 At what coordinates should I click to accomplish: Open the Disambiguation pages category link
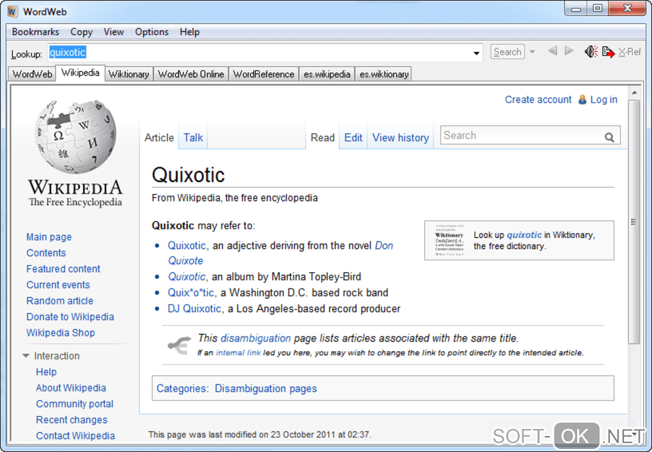pos(266,388)
